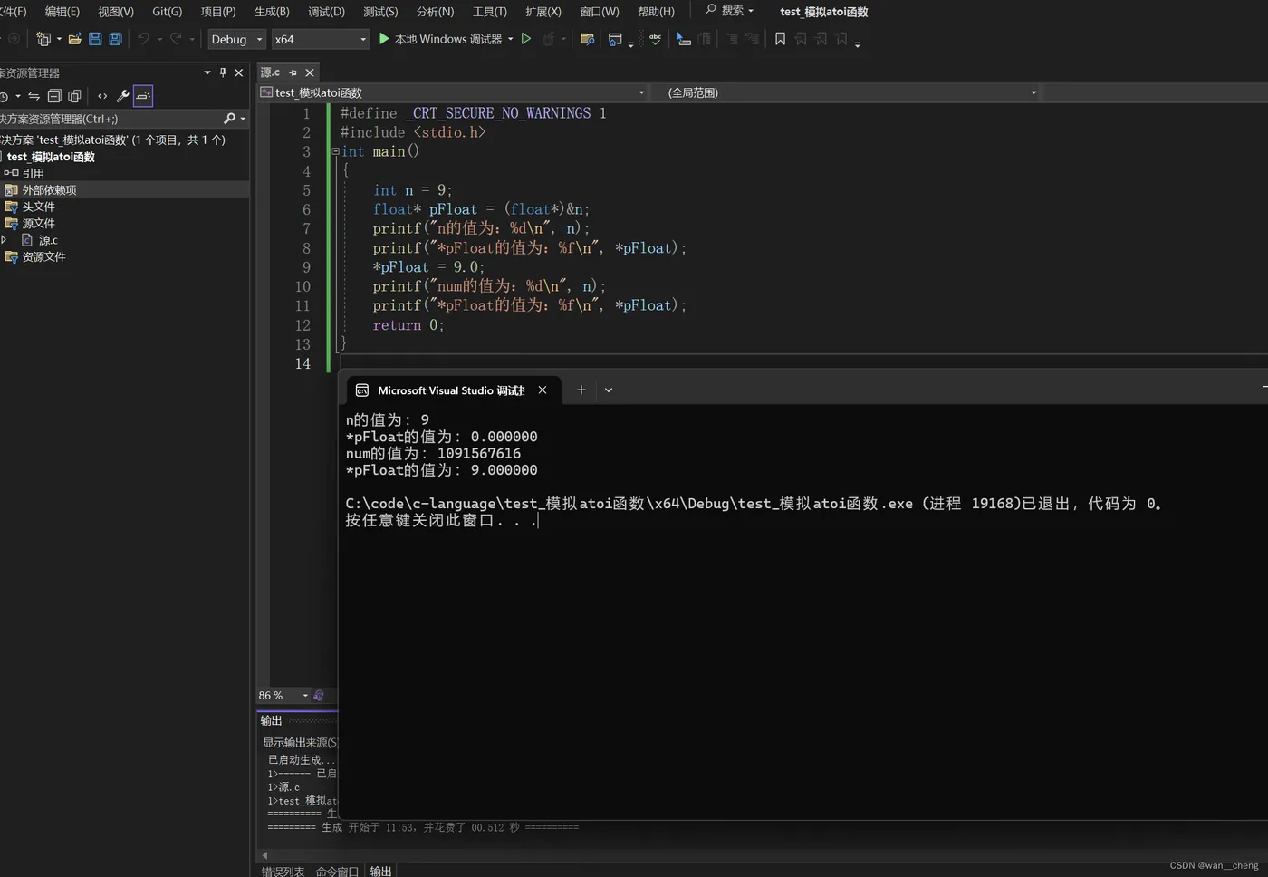Expand the 源.c tree node arrow
The height and width of the screenshot is (877, 1268).
tap(5, 240)
